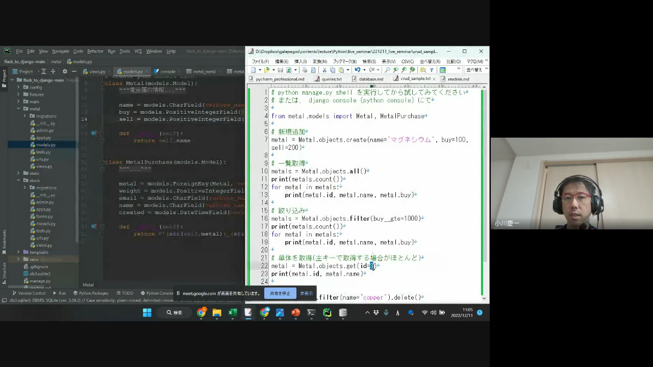
Task: Toggle the Structure tool window side tab
Action: (4, 271)
